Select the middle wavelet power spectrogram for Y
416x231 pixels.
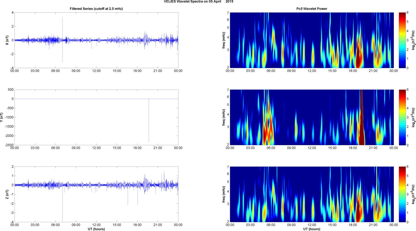pos(312,117)
